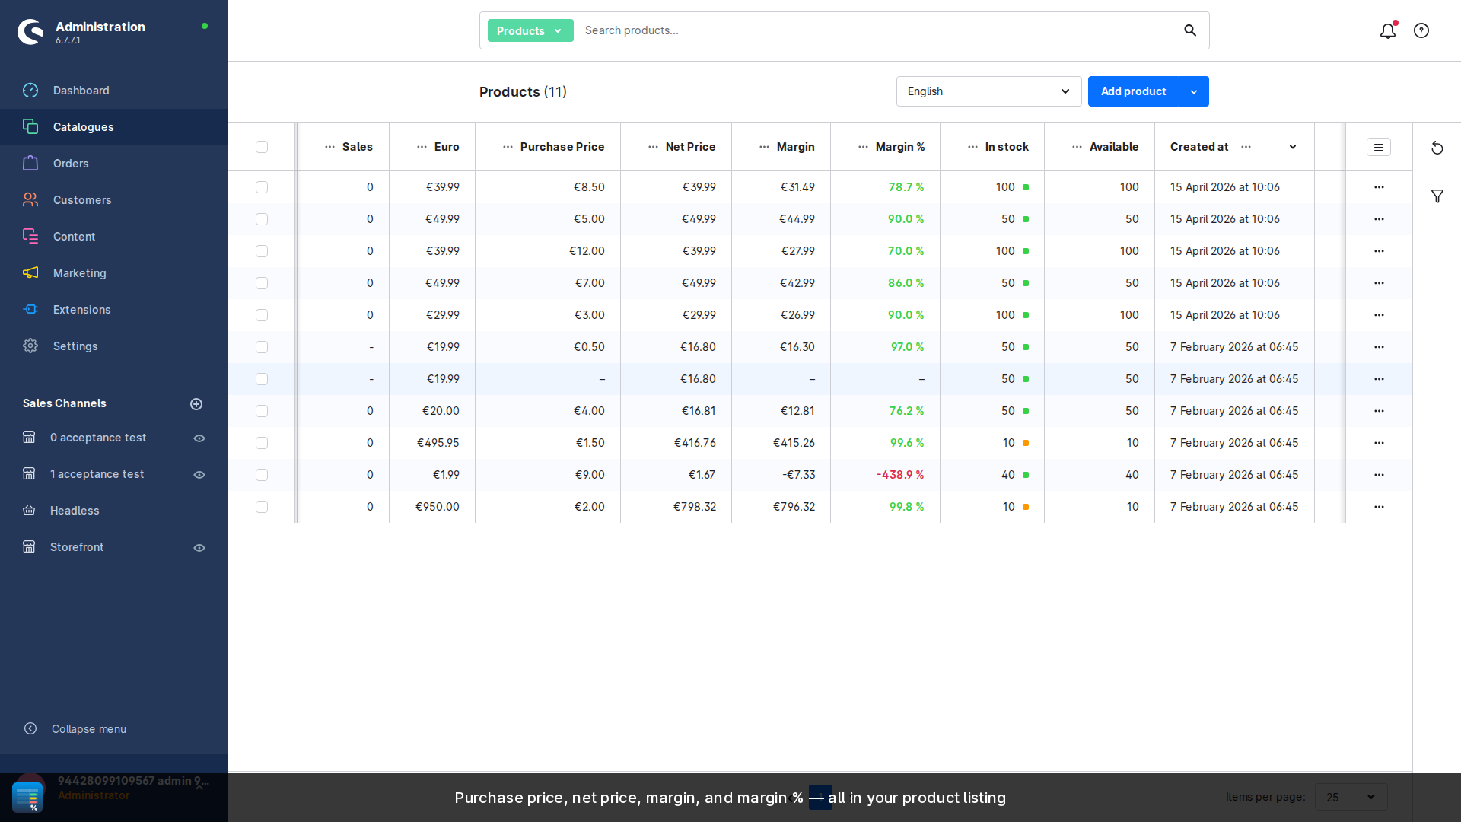Check the select-all checkbox in the table header
This screenshot has width=1461, height=822.
click(262, 147)
